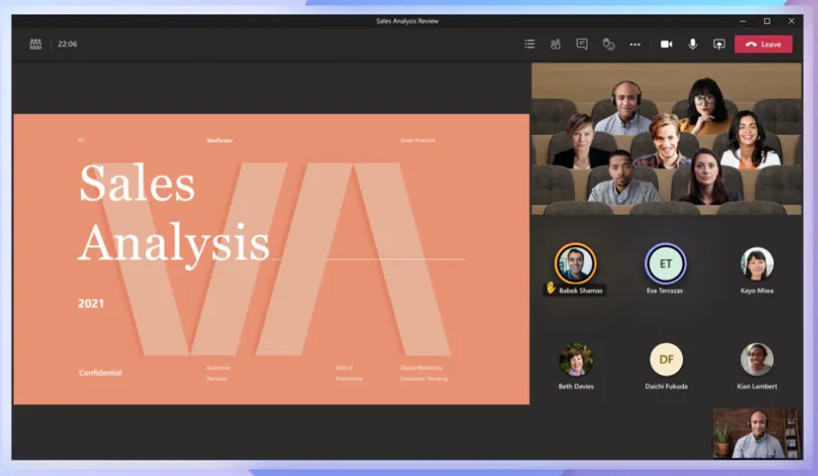The height and width of the screenshot is (476, 818).
Task: Open More actions ellipsis menu
Action: point(635,44)
